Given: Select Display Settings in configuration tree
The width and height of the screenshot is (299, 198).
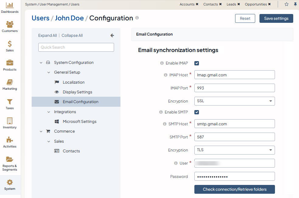Looking at the screenshot, I should (x=77, y=92).
